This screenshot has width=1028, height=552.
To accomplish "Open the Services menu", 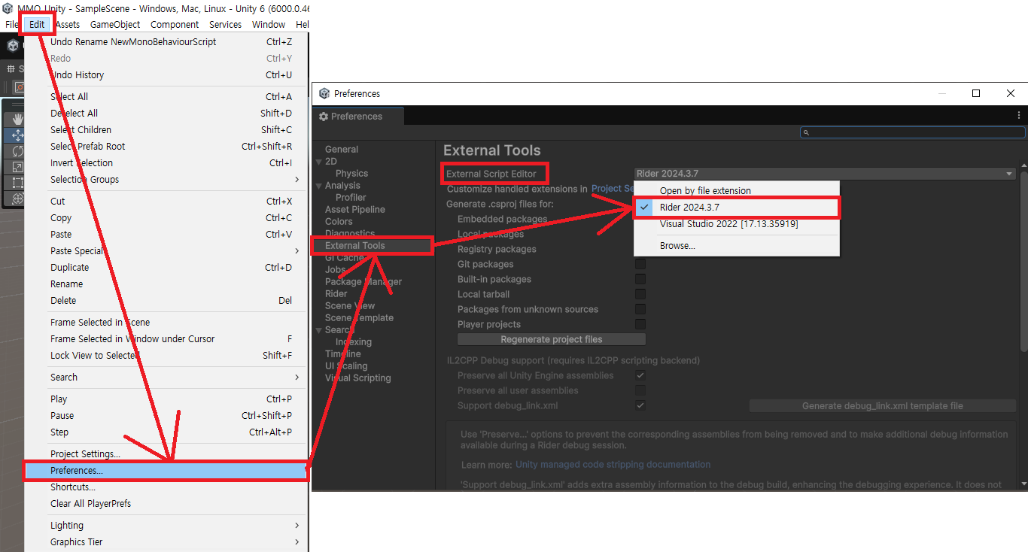I will [226, 24].
